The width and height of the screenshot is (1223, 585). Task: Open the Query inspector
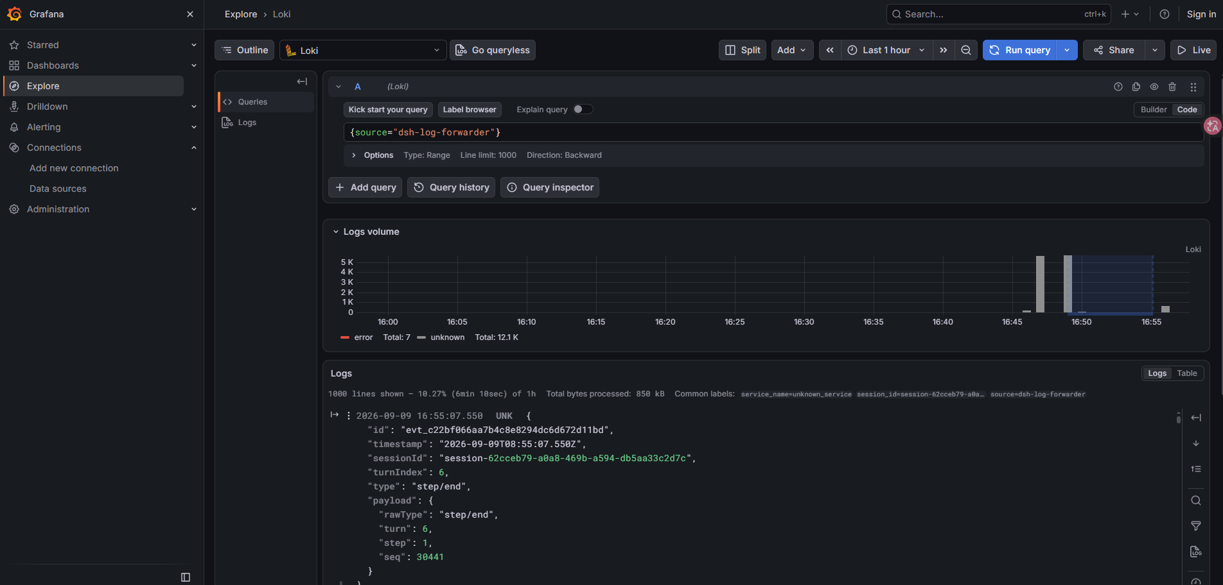pyautogui.click(x=550, y=187)
